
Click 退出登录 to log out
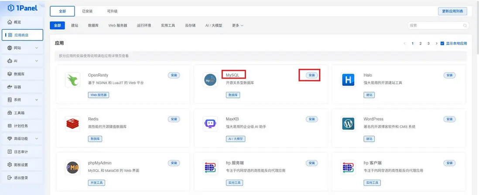(x=22, y=178)
